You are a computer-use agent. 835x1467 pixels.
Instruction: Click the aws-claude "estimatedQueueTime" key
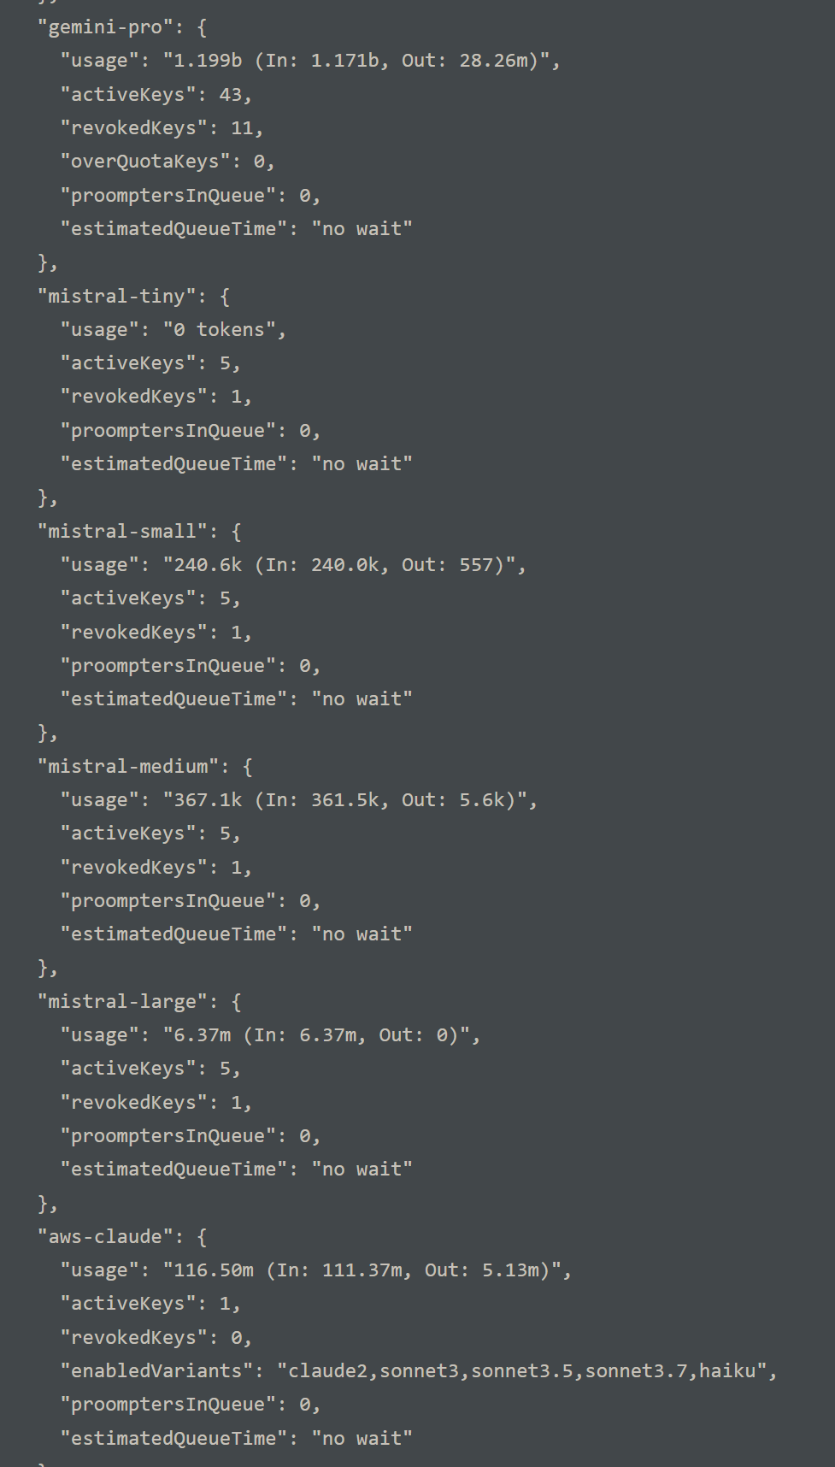(173, 1439)
